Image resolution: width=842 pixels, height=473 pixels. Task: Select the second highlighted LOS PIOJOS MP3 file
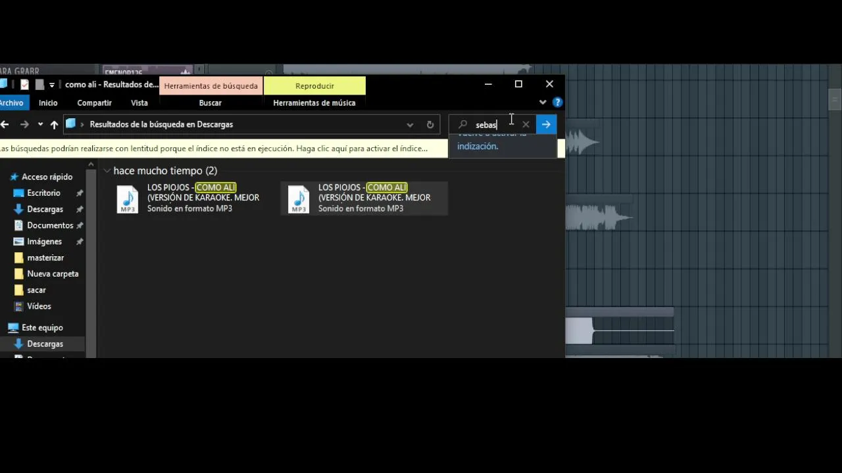[364, 198]
